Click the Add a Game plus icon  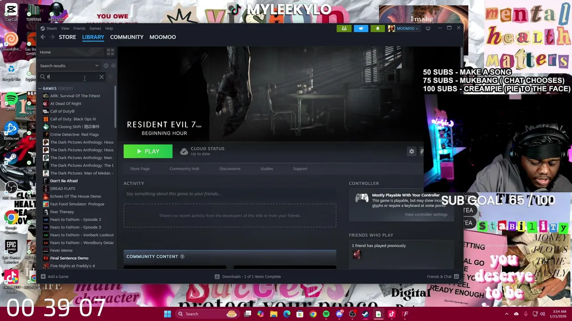coord(43,276)
